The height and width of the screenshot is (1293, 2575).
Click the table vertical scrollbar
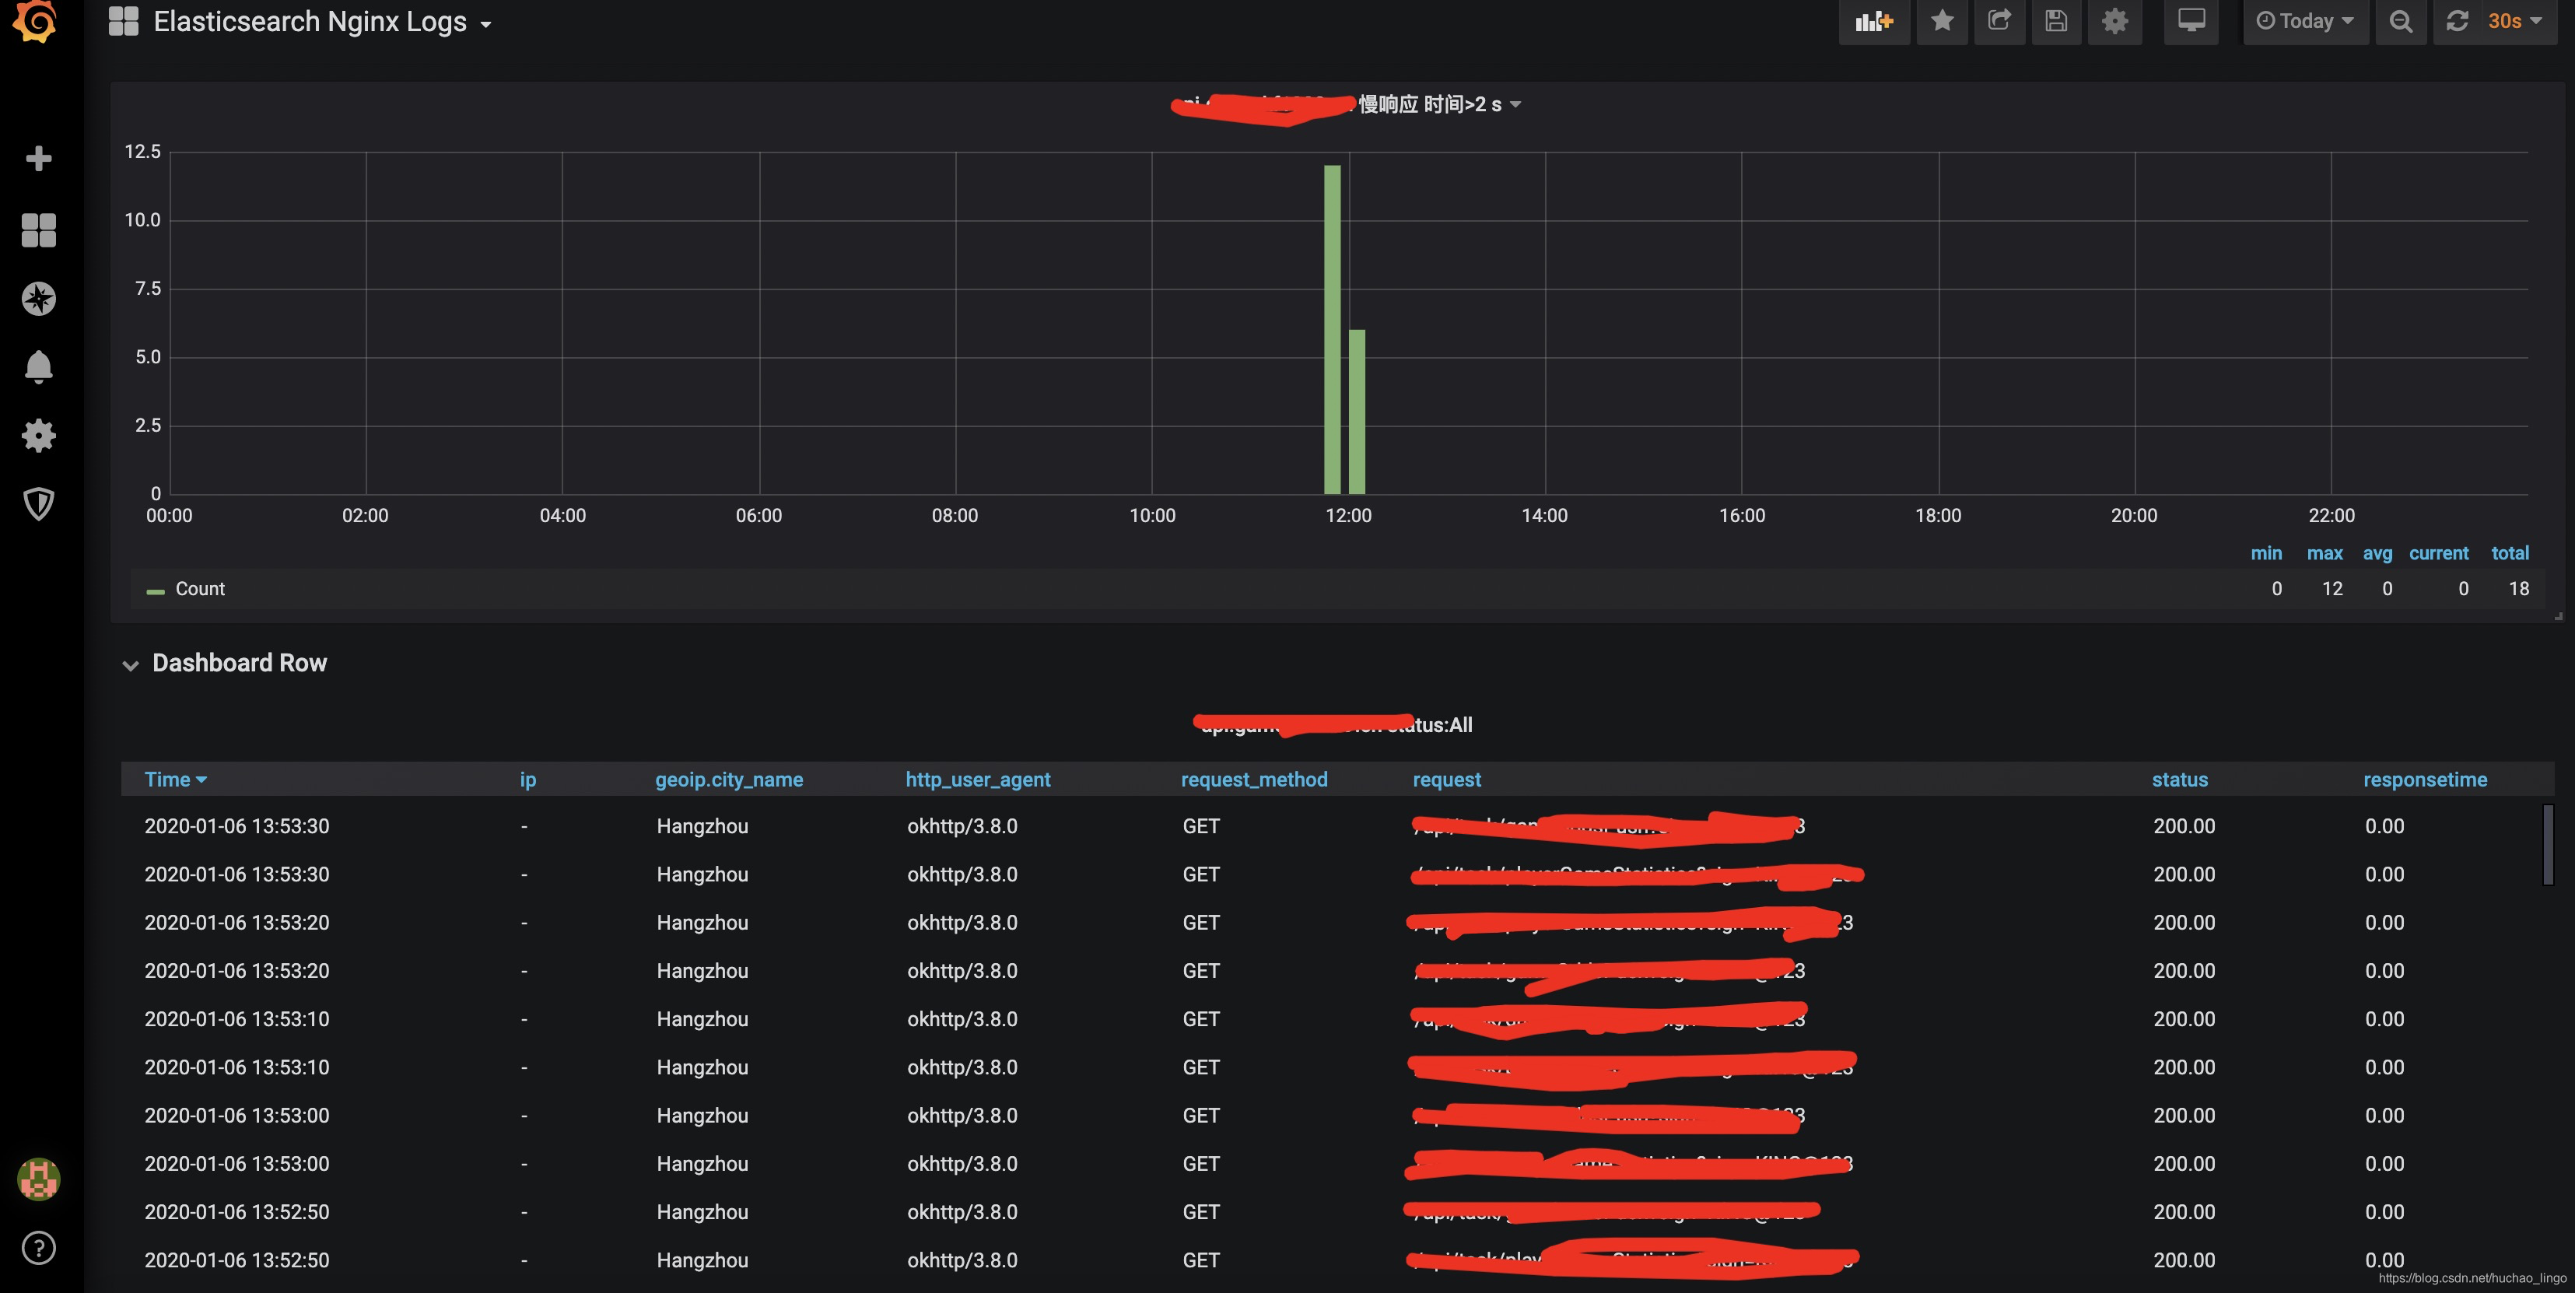[2548, 844]
